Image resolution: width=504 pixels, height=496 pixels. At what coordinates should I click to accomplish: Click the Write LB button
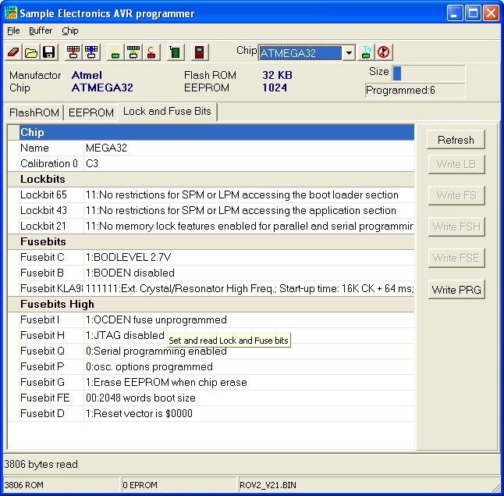tap(456, 164)
